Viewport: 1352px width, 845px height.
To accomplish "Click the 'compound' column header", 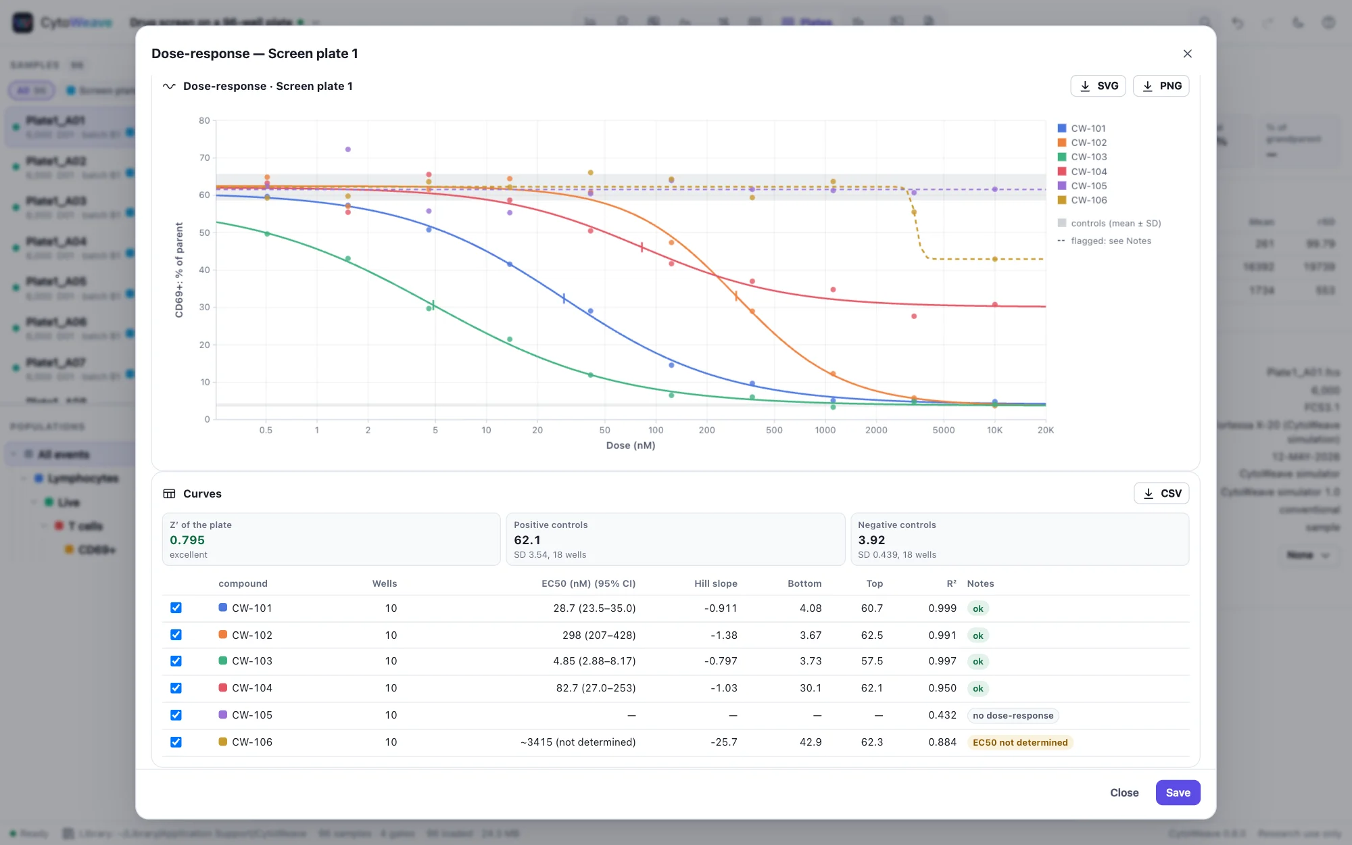I will click(243, 583).
